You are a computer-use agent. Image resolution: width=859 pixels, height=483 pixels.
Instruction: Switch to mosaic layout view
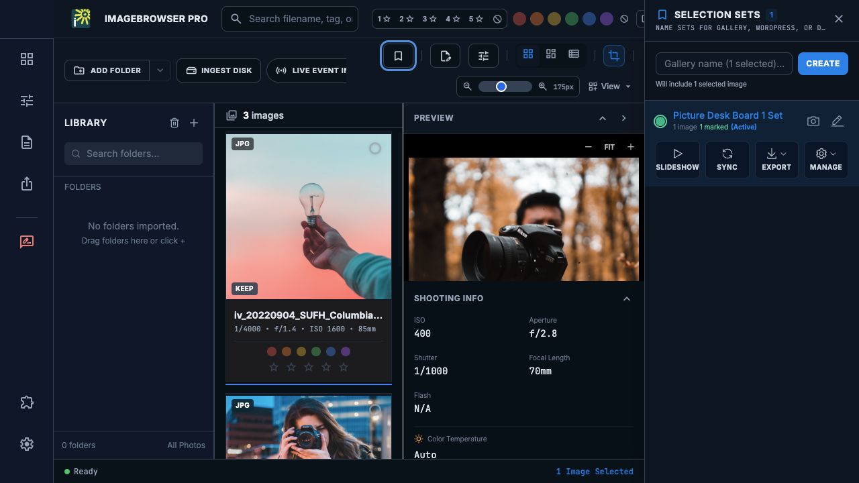[551, 54]
